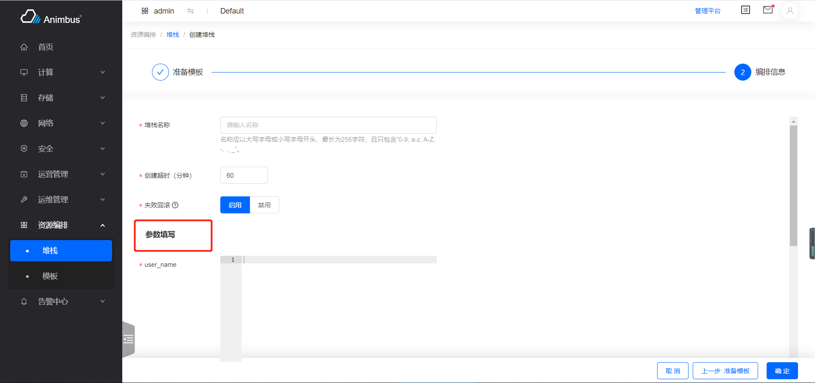
Task: Focus the 堆栈名称 name input field
Action: [328, 125]
